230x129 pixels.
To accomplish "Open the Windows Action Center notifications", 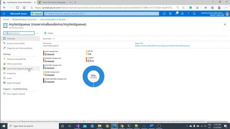I will 226,126.
